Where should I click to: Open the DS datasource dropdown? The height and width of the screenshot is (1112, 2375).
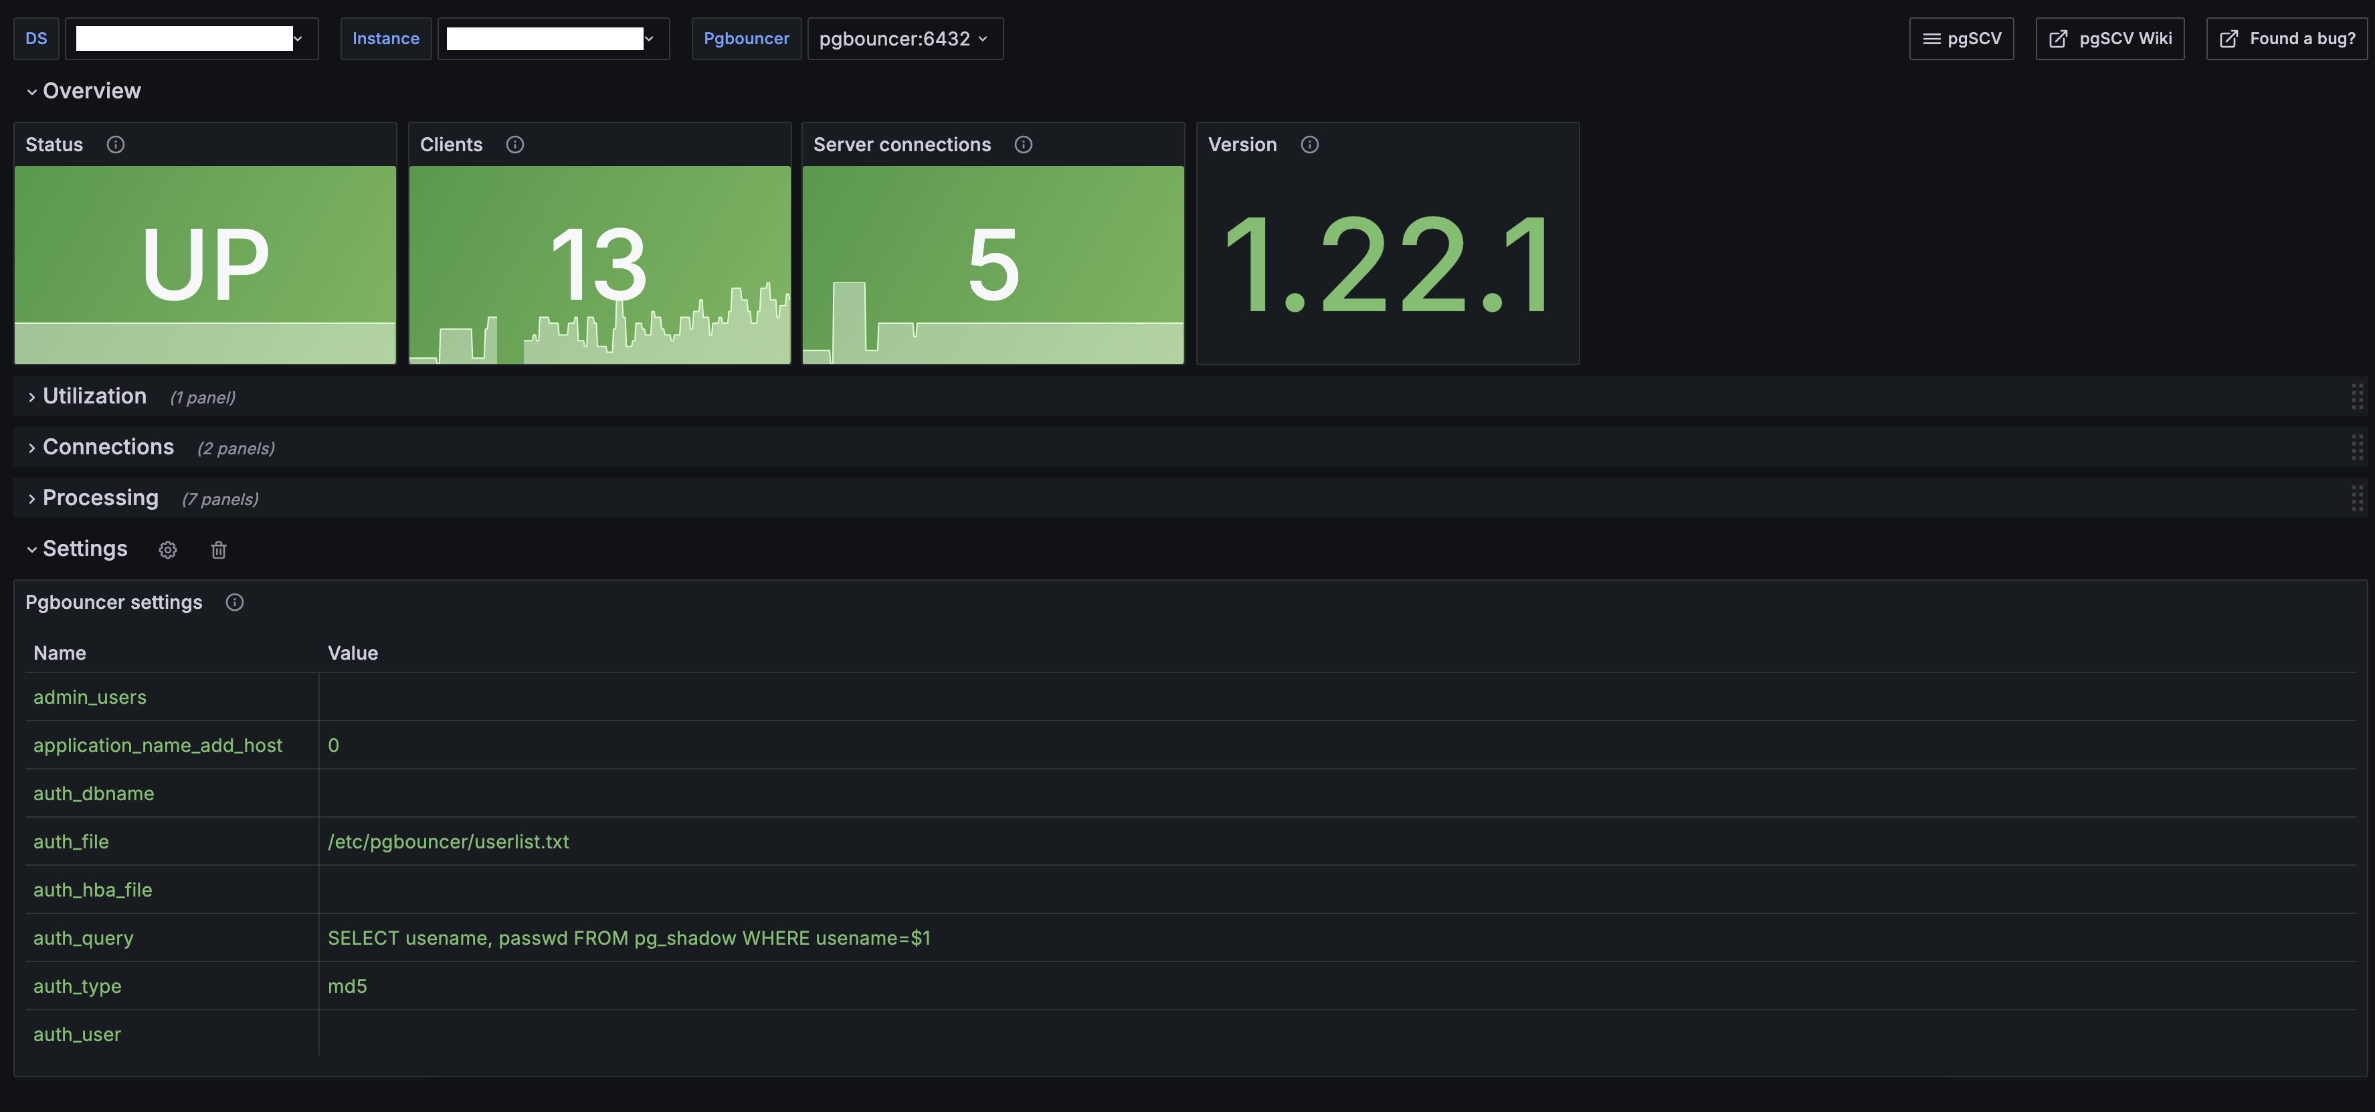(x=192, y=39)
